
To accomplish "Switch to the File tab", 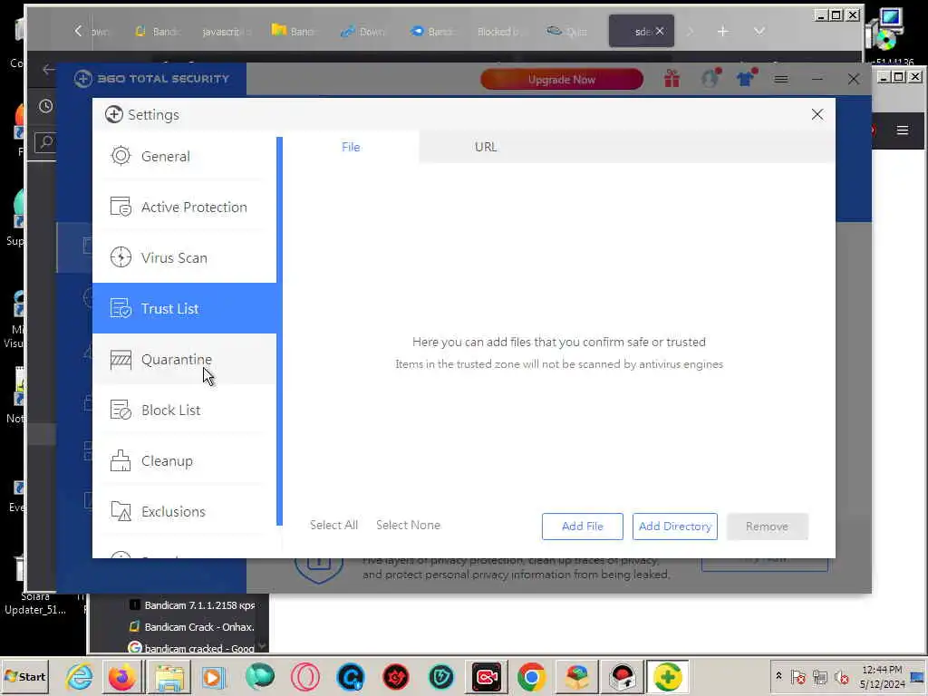I will point(351,147).
